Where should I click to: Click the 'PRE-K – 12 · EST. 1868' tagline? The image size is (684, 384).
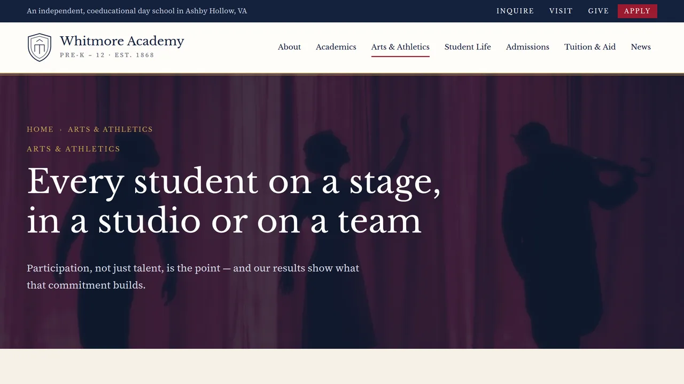click(107, 55)
